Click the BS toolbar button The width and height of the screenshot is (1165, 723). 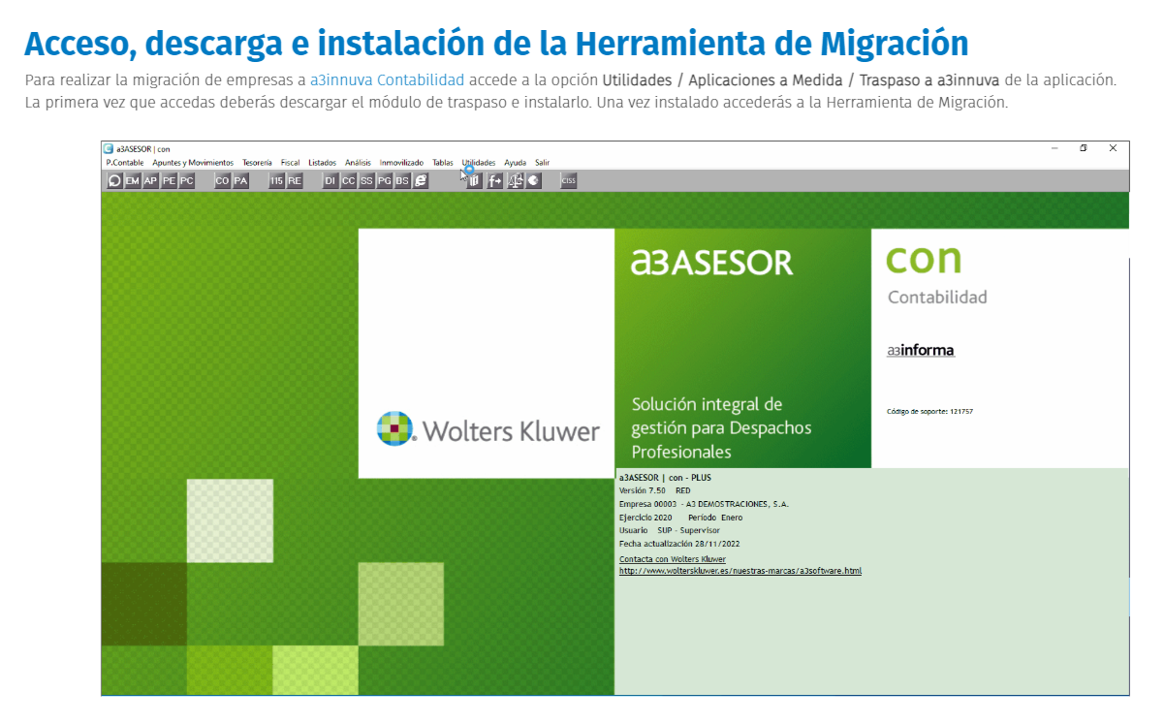point(402,180)
